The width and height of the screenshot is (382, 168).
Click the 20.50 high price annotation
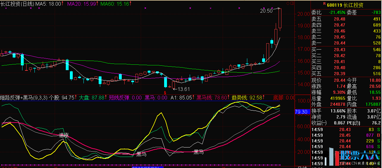[266, 11]
